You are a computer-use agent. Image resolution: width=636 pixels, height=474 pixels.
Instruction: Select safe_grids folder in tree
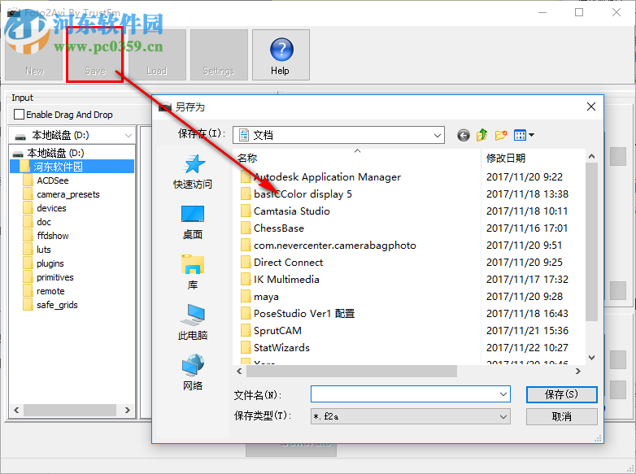(x=57, y=305)
